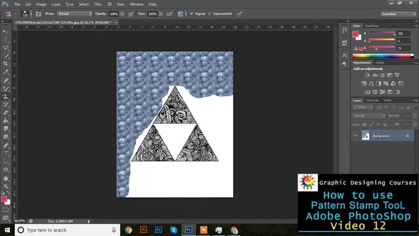Open the File menu

click(x=17, y=5)
